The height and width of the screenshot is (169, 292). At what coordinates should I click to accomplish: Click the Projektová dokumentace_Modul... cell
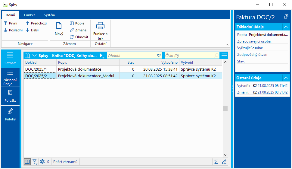click(87, 76)
